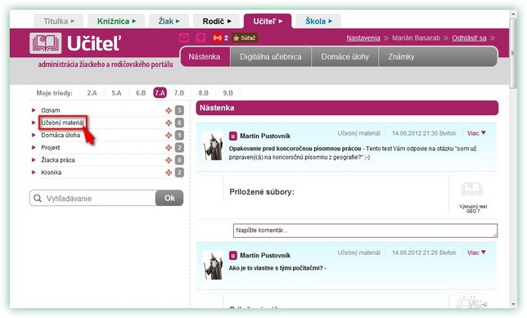Click the Odhlásiť sa link
Viewport: 527px width, 318px height.
pos(469,38)
